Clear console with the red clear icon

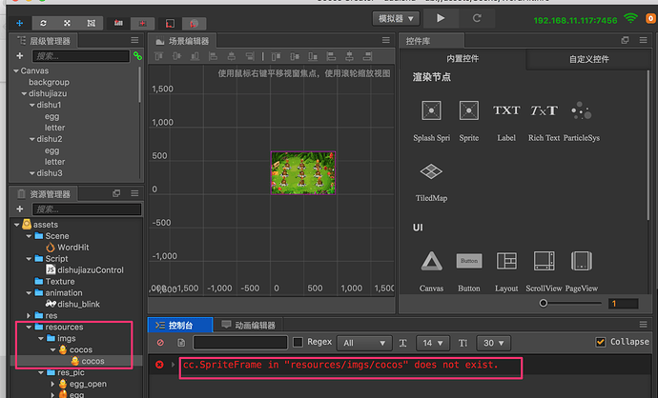point(160,343)
